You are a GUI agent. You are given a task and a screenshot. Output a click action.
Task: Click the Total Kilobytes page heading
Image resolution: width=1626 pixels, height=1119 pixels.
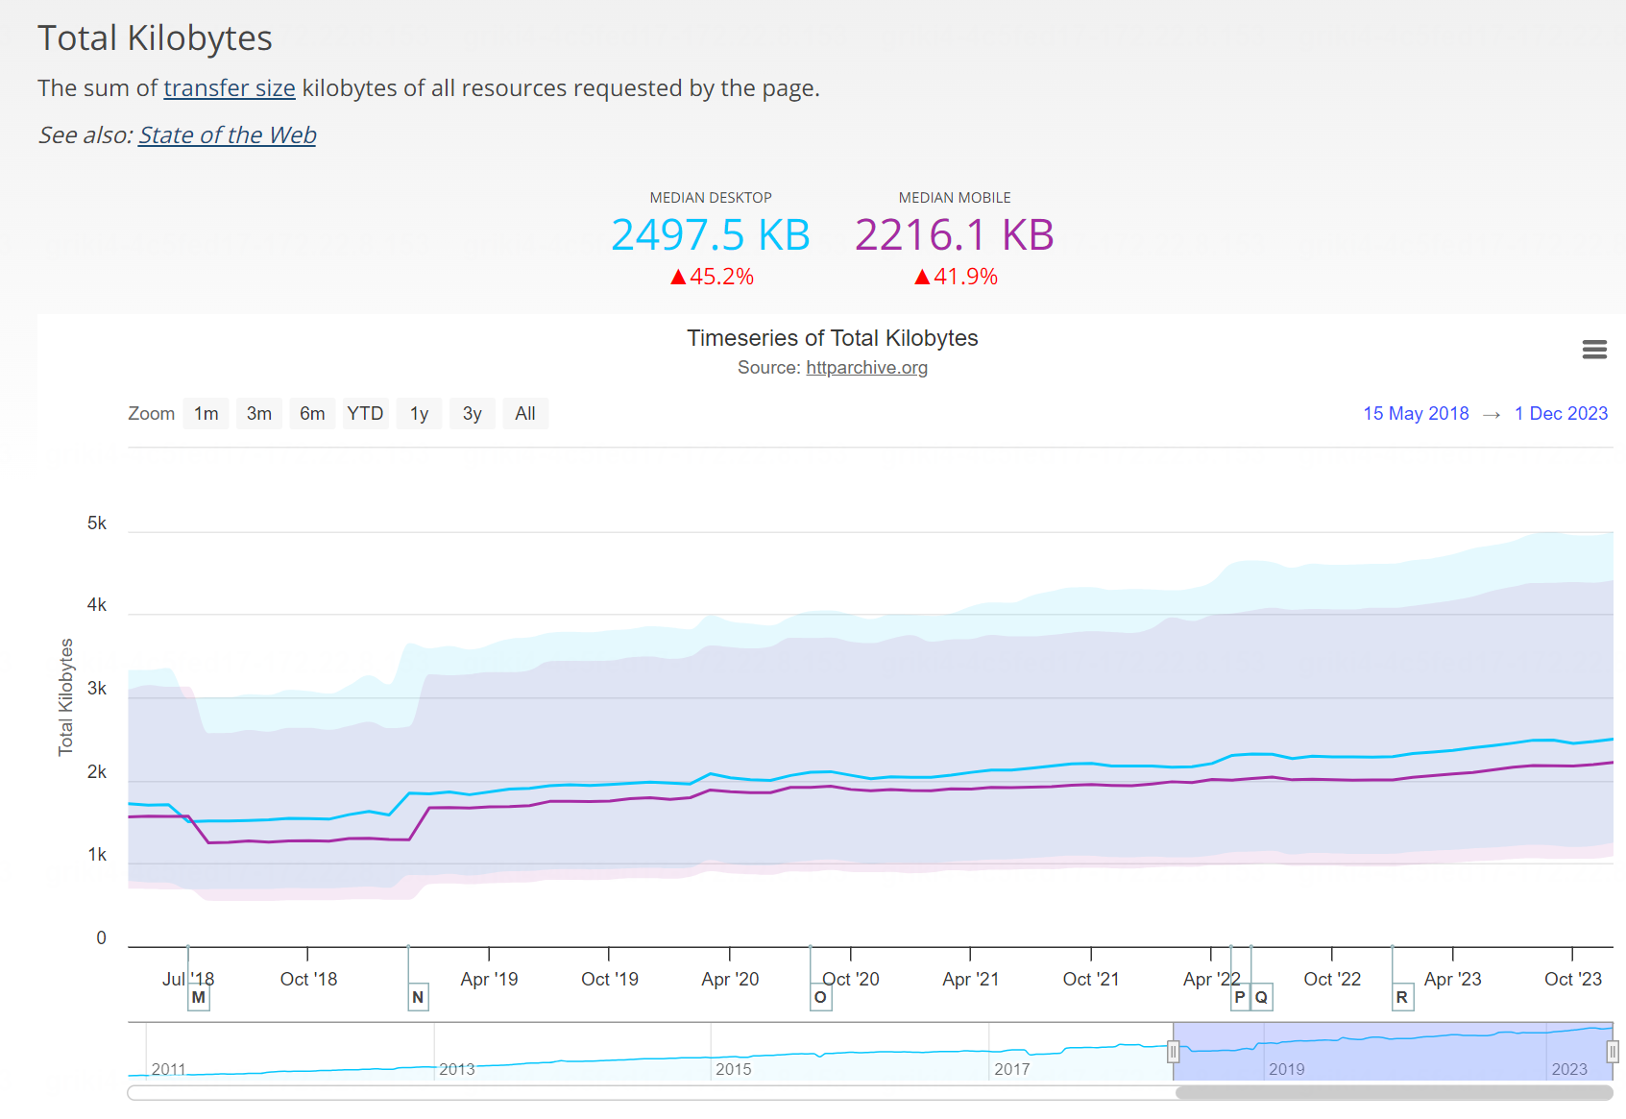pos(155,38)
